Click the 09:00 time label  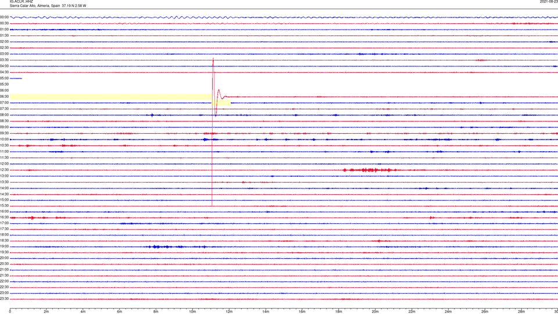(x=4, y=127)
